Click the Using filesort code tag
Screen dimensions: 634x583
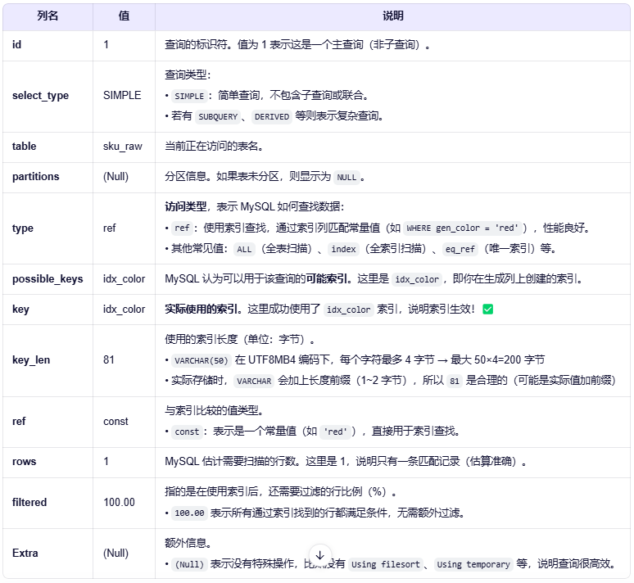385,564
